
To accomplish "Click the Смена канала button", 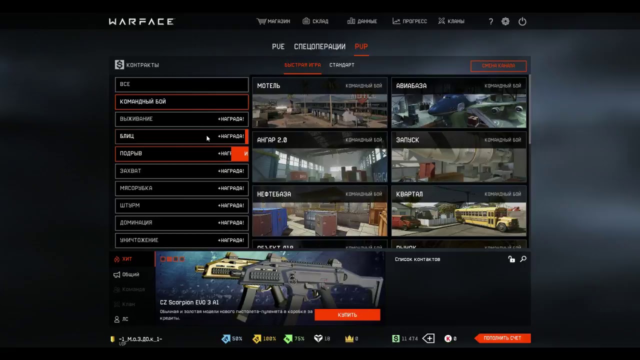I will [498, 66].
